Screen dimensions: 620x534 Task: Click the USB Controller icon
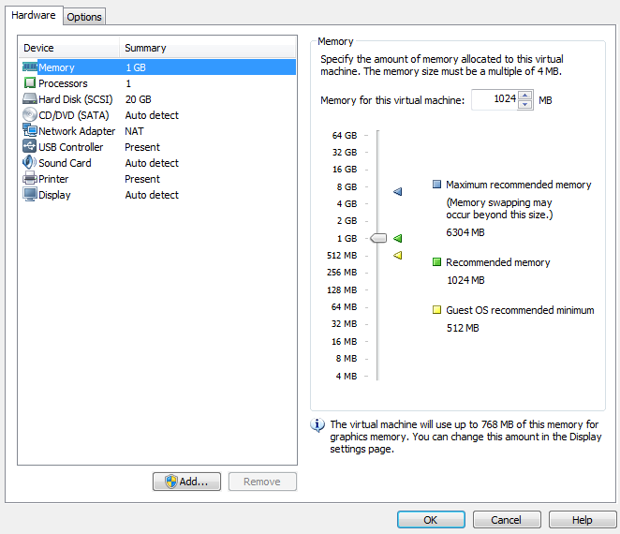(30, 146)
